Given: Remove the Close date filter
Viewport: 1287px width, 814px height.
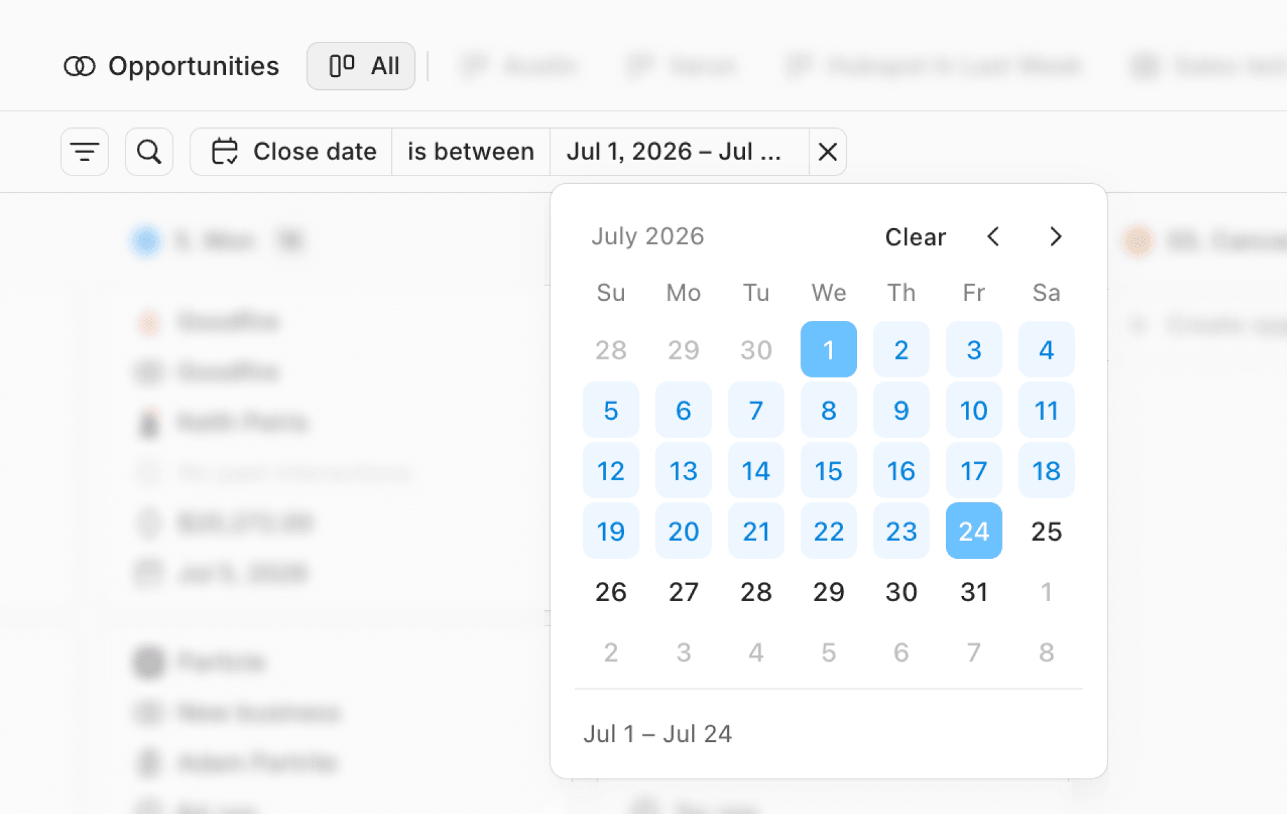Looking at the screenshot, I should point(828,152).
